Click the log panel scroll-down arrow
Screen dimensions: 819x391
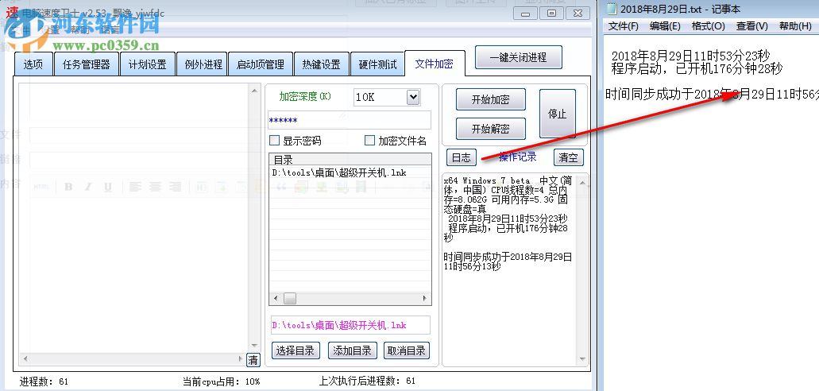tap(582, 359)
